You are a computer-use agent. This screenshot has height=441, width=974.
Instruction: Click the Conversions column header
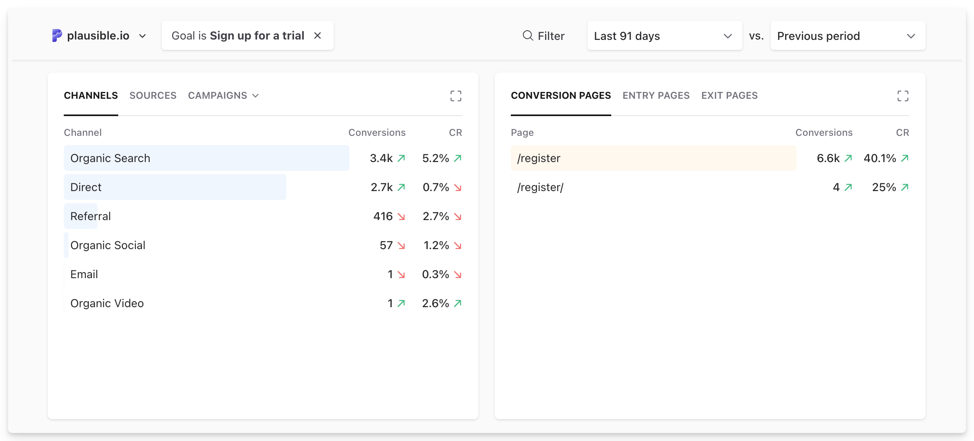click(376, 132)
